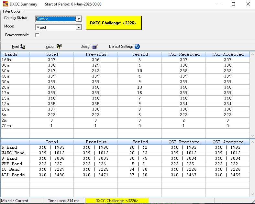Click the Period column header in lower table

[x=140, y=142]
